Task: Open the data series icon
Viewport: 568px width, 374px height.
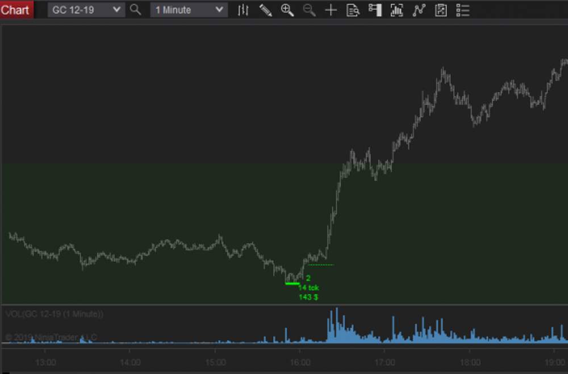Action: tap(396, 10)
